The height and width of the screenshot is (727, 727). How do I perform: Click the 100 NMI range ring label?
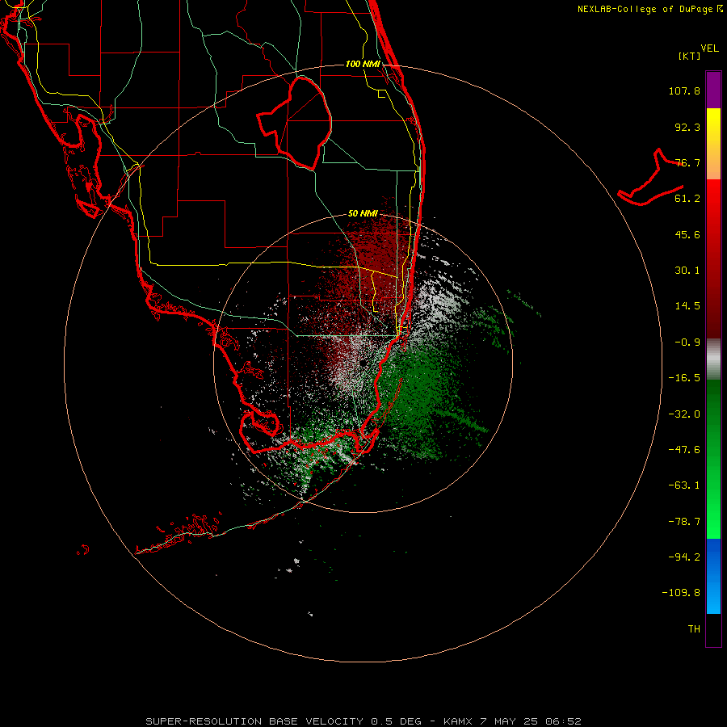pos(363,64)
